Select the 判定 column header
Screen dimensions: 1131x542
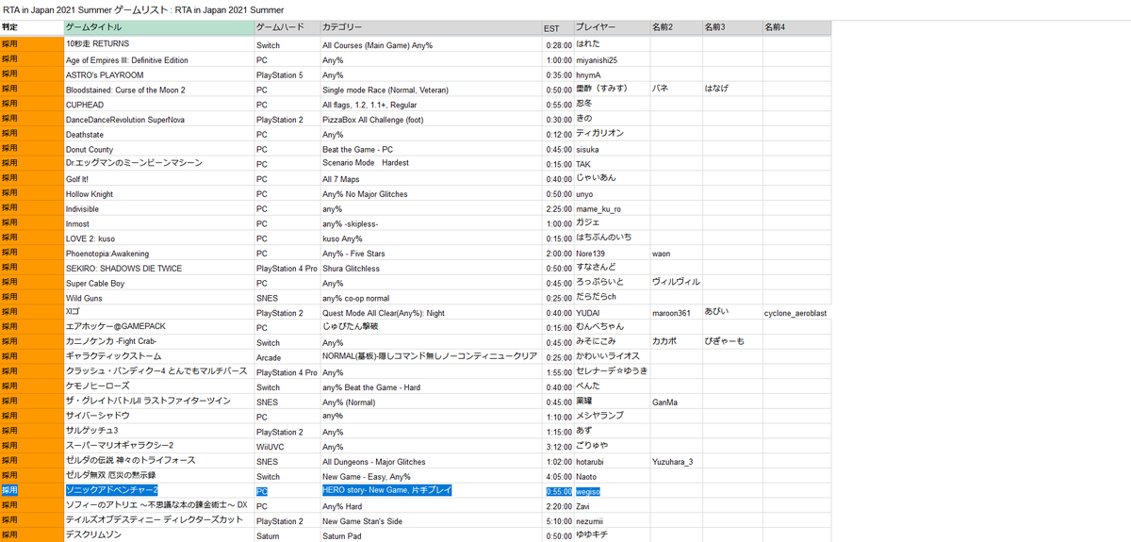pos(31,27)
